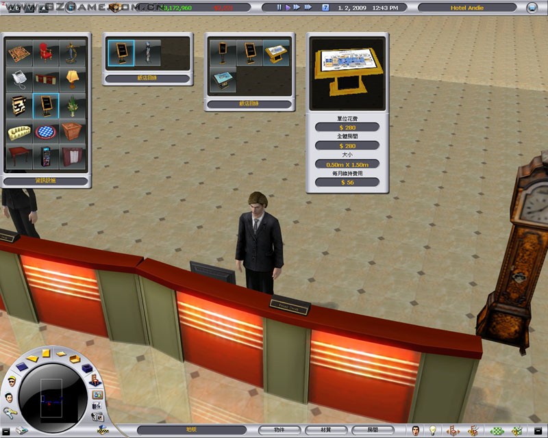This screenshot has width=548, height=438.
Task: Pick the potted plant vase item
Action: (73, 106)
